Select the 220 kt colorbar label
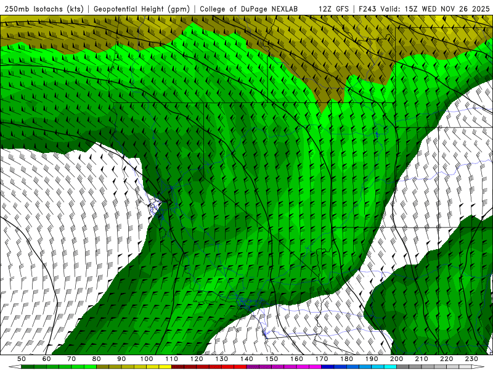 click(x=446, y=359)
